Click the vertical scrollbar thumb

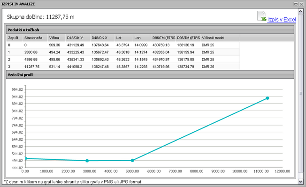coord(300,94)
